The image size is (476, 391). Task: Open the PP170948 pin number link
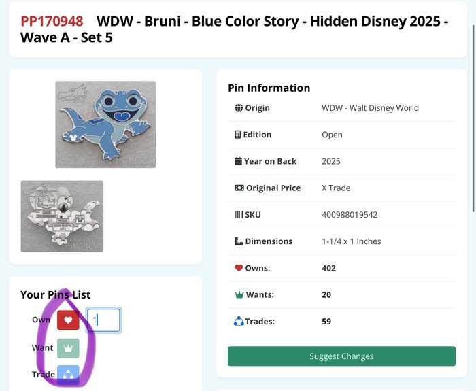click(x=52, y=21)
